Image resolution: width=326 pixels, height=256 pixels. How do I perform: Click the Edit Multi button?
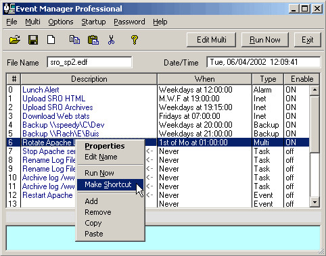tap(212, 40)
